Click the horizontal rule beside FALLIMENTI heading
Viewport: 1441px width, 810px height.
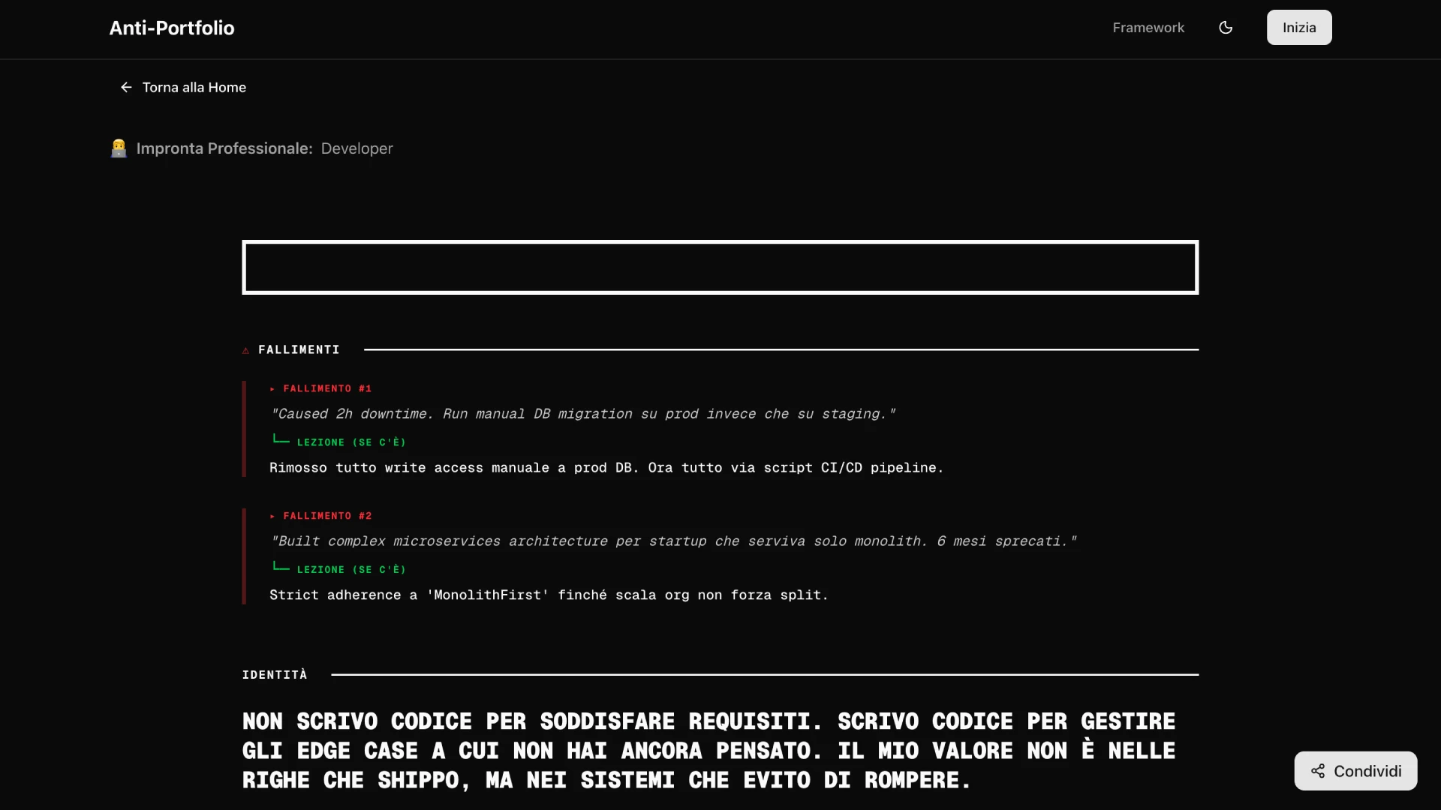[781, 349]
